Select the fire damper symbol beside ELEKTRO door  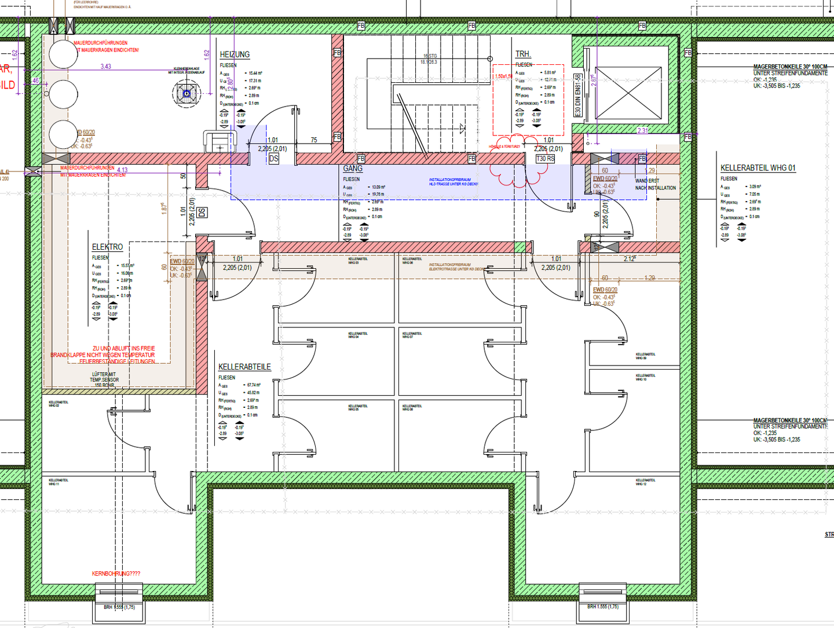202,267
